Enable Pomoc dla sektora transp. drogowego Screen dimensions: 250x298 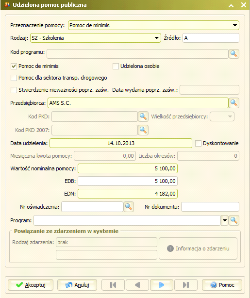[14, 78]
